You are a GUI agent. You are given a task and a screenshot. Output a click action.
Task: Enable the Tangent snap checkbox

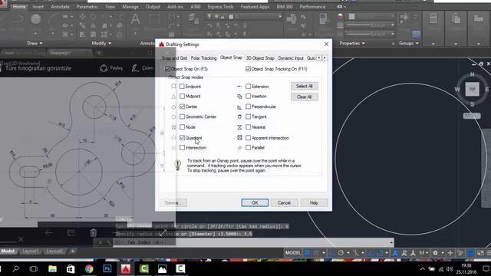pyautogui.click(x=248, y=117)
